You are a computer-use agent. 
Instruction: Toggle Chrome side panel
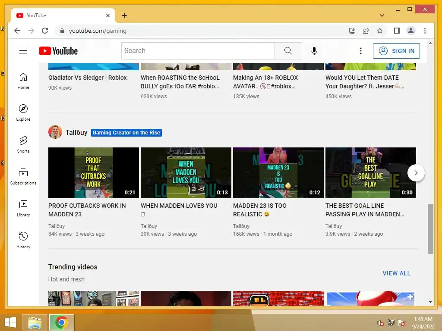coord(397,31)
